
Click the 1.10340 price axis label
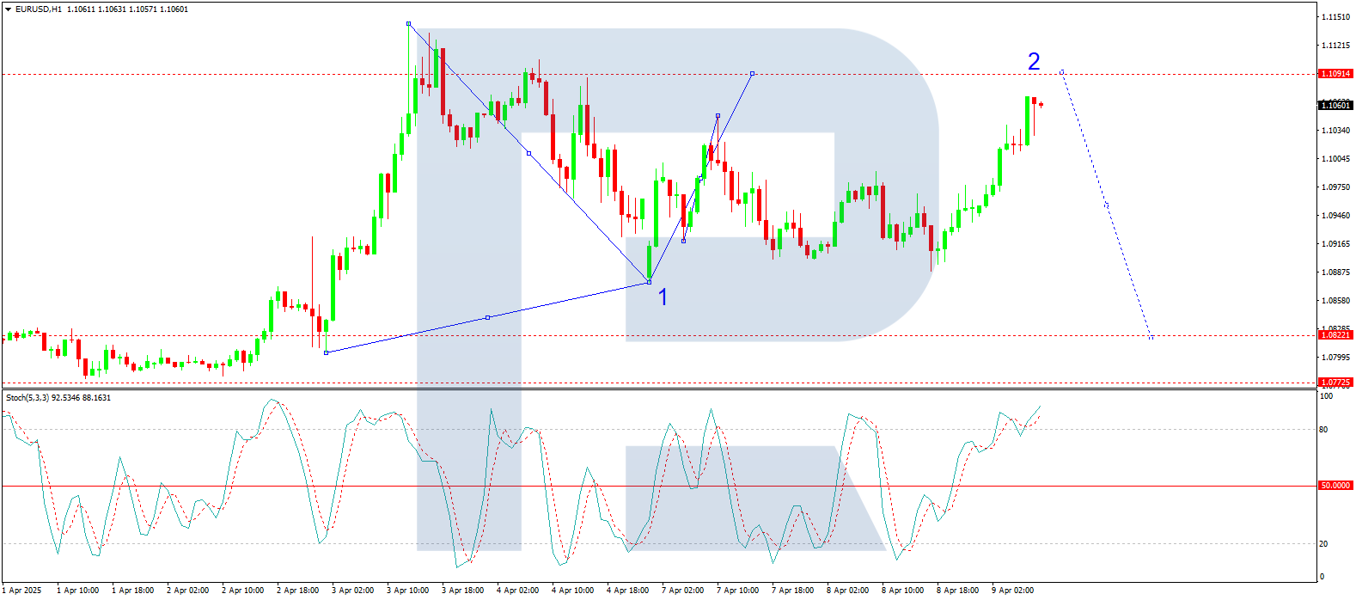pyautogui.click(x=1335, y=131)
